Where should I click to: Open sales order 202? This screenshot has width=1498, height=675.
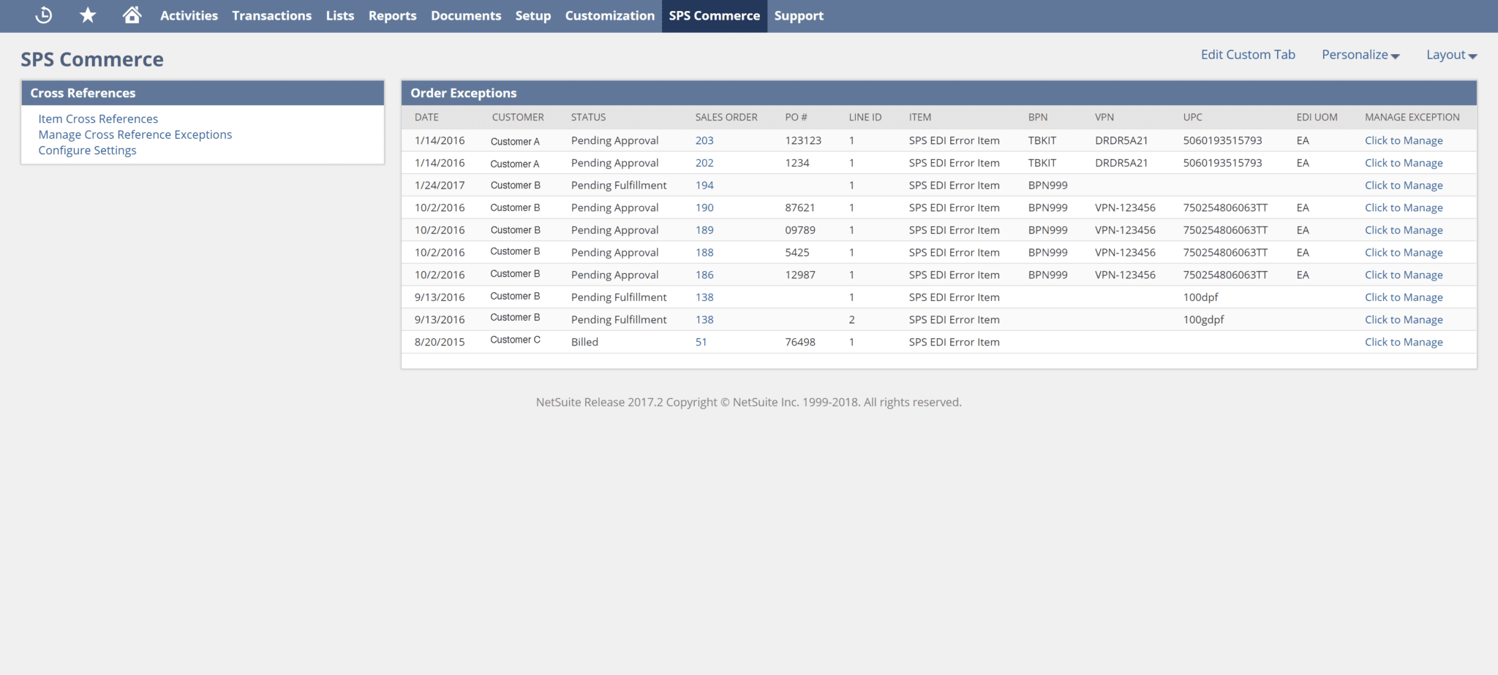click(704, 163)
